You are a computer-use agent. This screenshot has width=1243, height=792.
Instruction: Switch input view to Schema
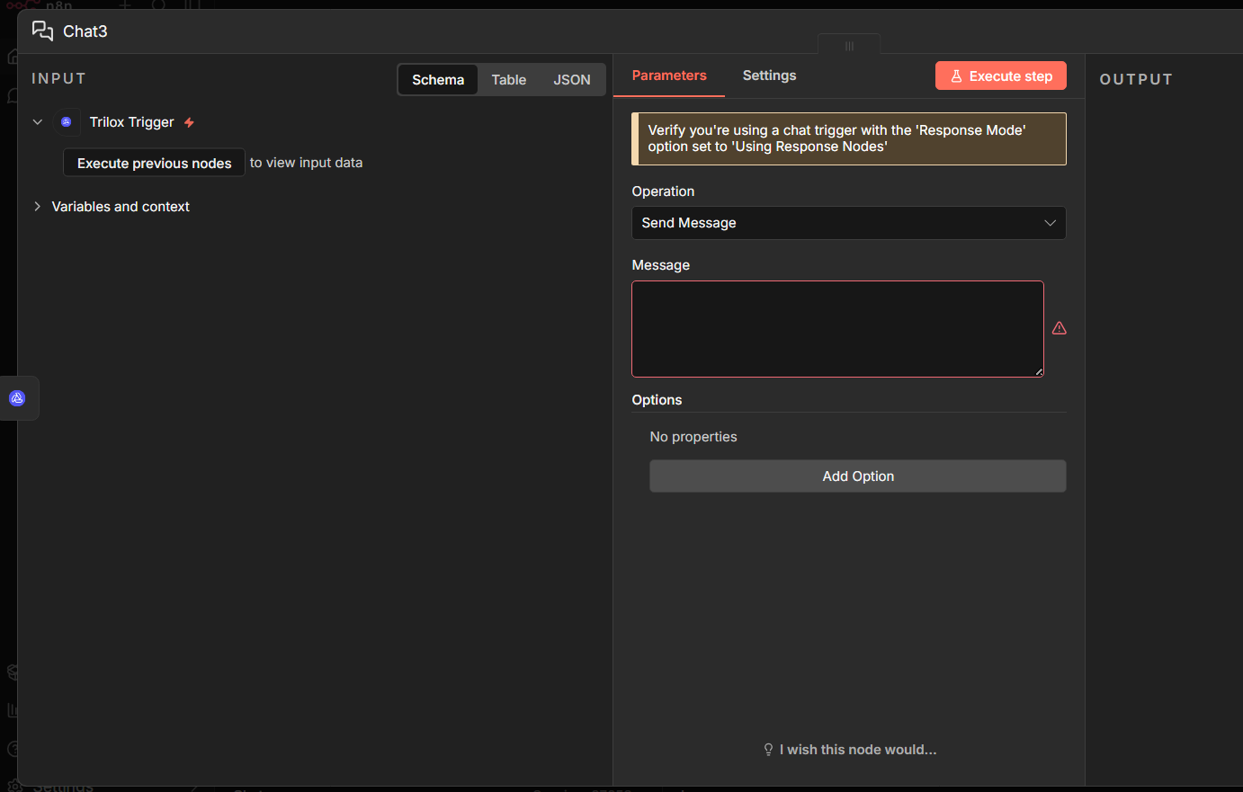438,80
